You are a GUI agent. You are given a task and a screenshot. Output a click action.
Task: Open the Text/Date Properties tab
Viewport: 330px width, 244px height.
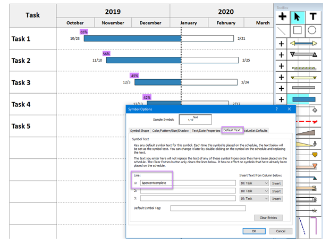coord(206,130)
